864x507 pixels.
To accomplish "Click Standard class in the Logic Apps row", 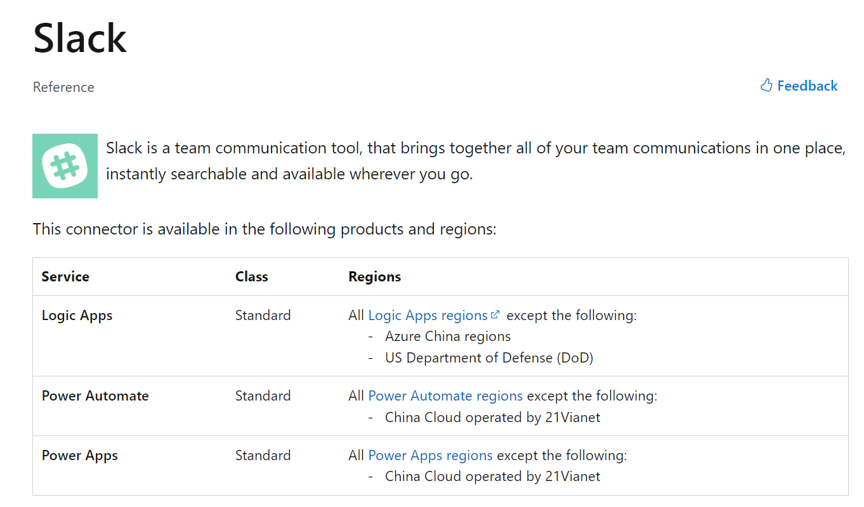I will click(263, 315).
